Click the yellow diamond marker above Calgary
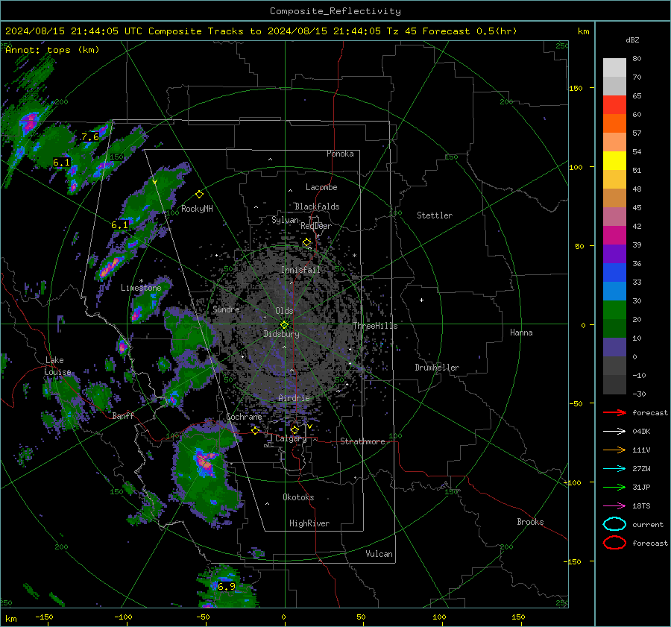 click(x=294, y=429)
